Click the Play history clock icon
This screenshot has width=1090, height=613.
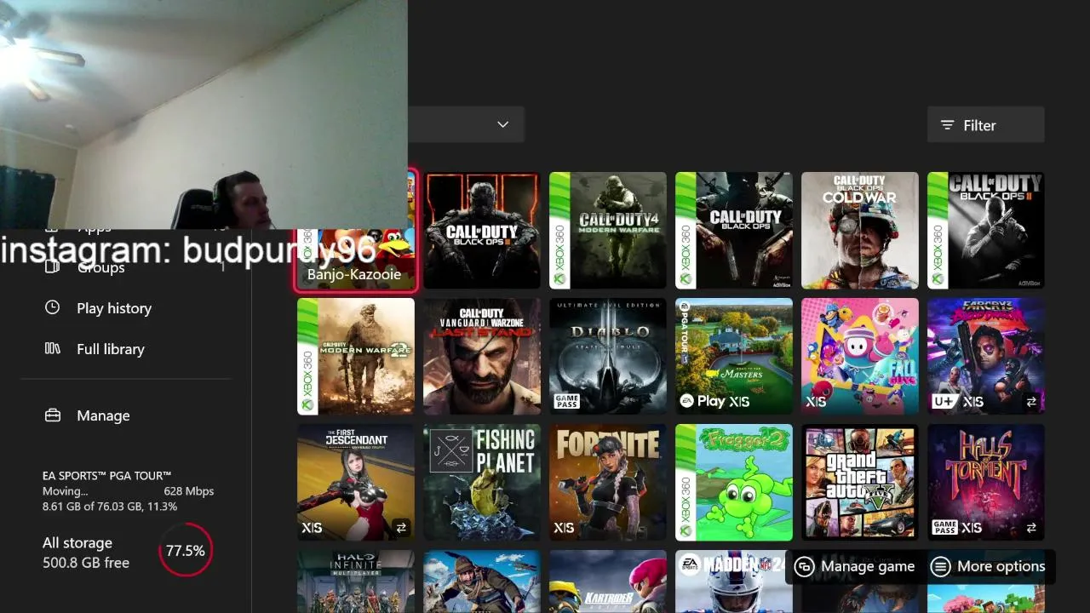pos(53,307)
